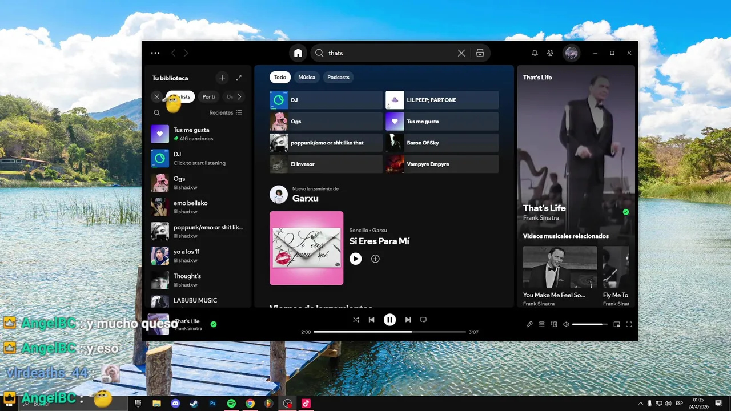Search within Tu biblioteca

(x=157, y=113)
